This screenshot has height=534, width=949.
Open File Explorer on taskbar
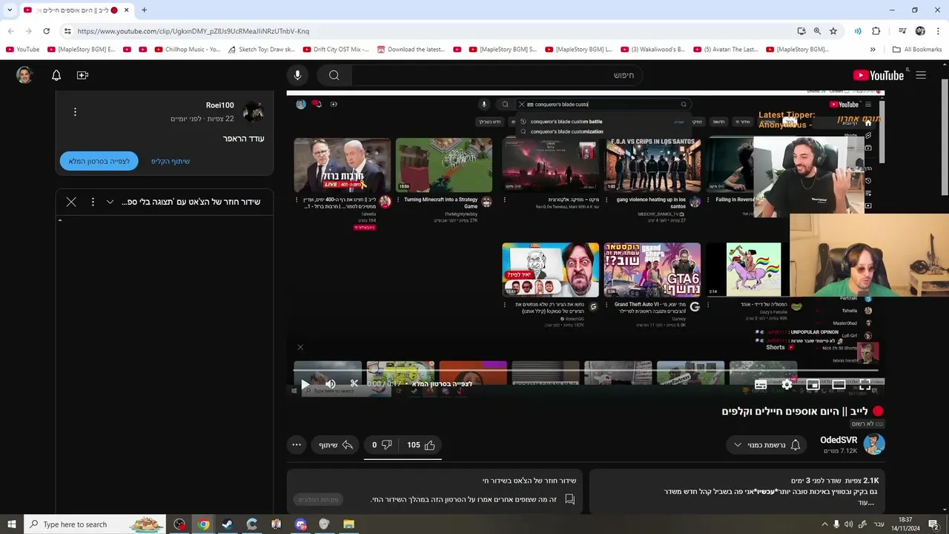point(348,524)
